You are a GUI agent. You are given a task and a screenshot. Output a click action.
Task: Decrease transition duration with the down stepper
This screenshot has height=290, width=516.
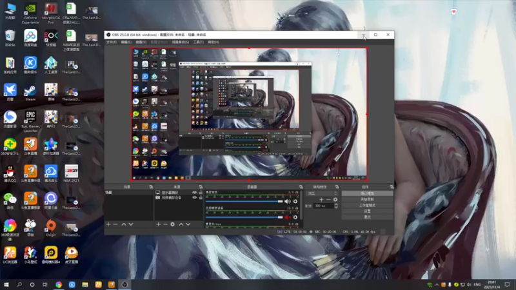pos(336,208)
